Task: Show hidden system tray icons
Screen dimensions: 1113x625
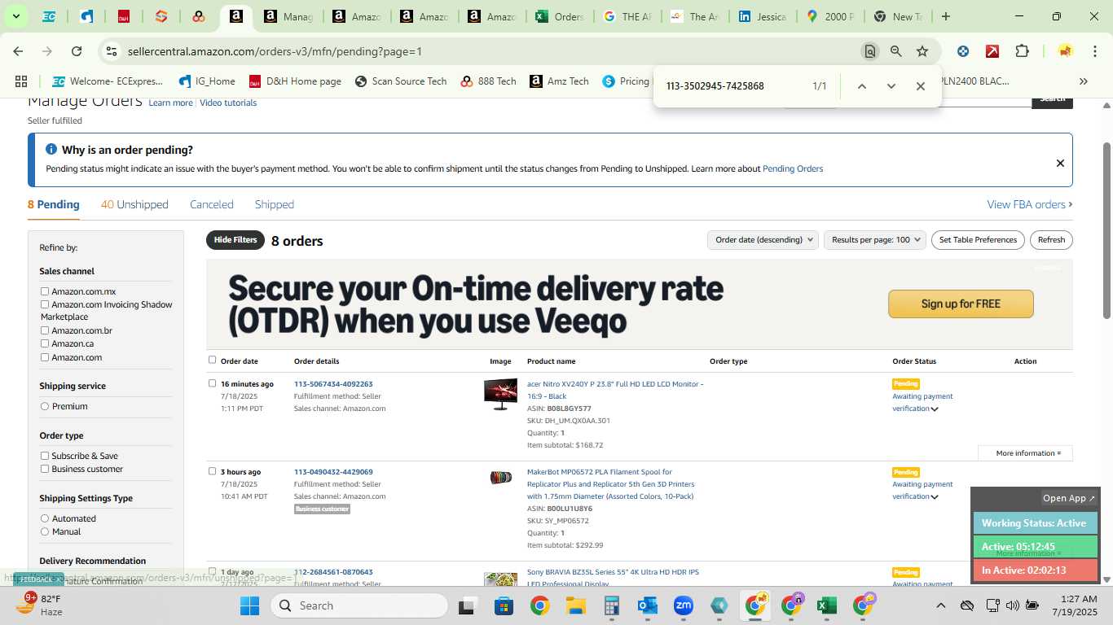Action: [x=940, y=605]
